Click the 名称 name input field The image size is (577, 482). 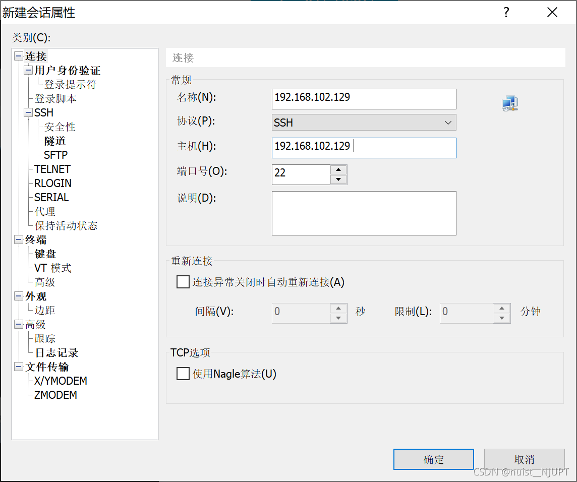pyautogui.click(x=363, y=99)
